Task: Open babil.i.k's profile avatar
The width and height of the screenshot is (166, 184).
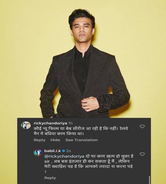Action: tap(38, 153)
